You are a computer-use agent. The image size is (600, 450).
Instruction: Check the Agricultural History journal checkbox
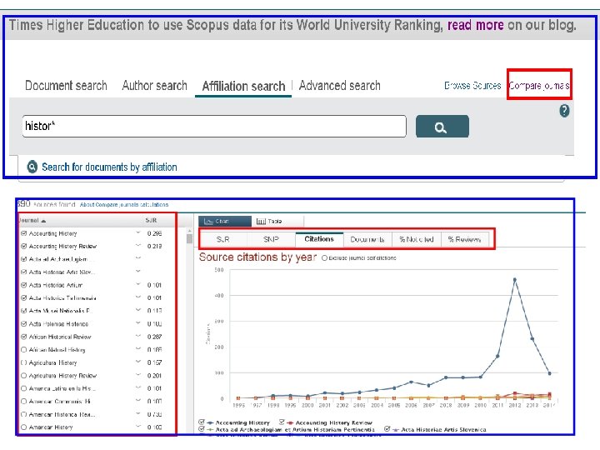click(23, 362)
